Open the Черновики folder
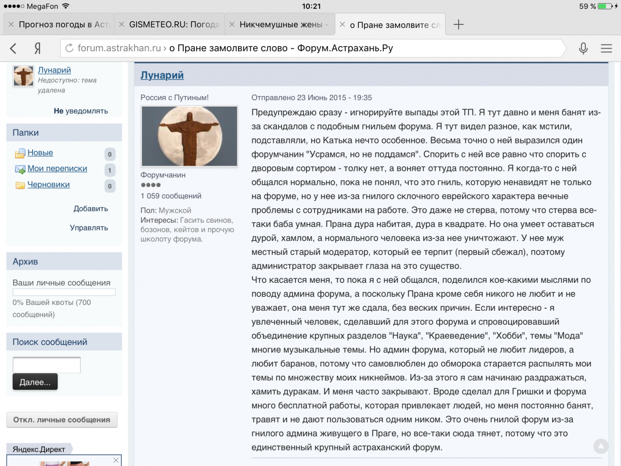621x466 pixels. tap(48, 185)
